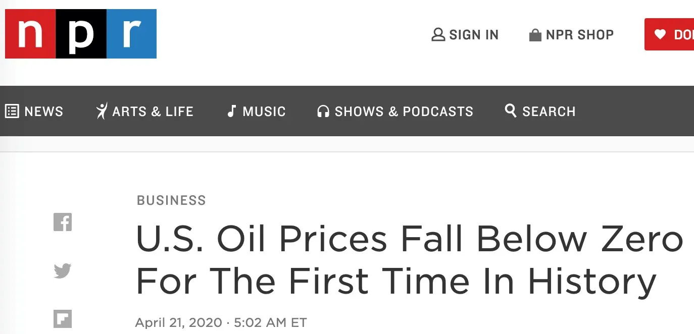Click the music note icon

[x=231, y=111]
